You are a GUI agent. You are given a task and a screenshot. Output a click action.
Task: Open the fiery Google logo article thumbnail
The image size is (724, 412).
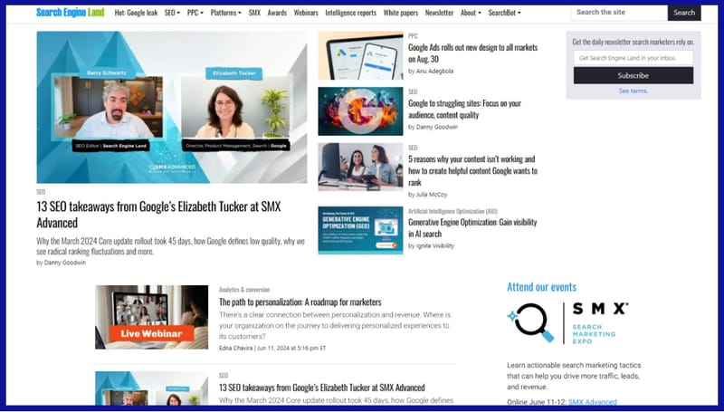[x=360, y=111]
